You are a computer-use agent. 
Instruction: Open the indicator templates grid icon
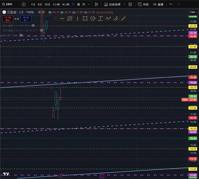pyautogui.click(x=130, y=5)
